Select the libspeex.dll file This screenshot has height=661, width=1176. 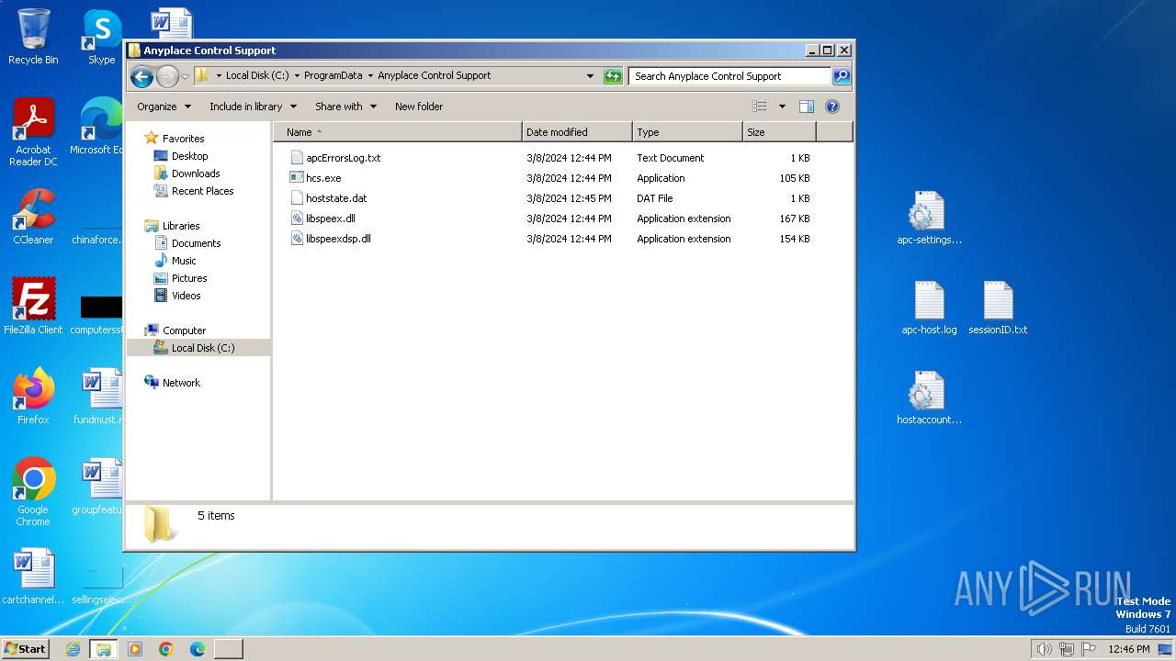[330, 218]
